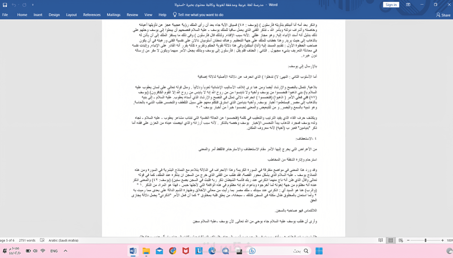The height and width of the screenshot is (258, 453).
Task: Click the Sign in button
Action: coord(391,5)
